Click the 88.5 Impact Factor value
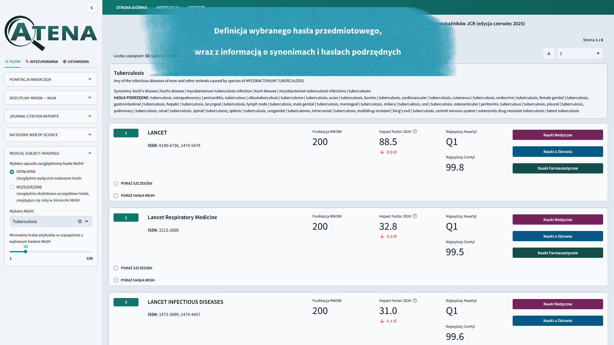Viewport: 614px width, 345px height. 388,142
